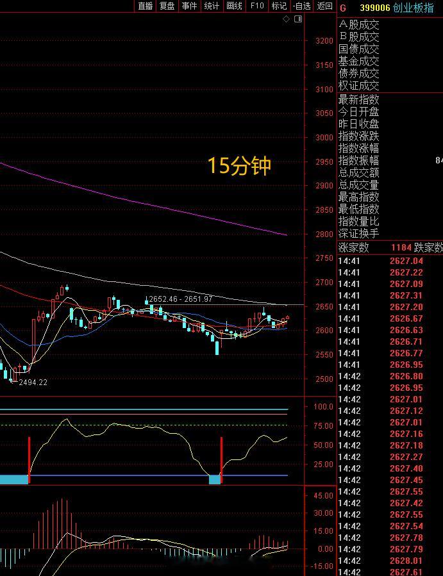Click the 总成交量 label

[358, 185]
